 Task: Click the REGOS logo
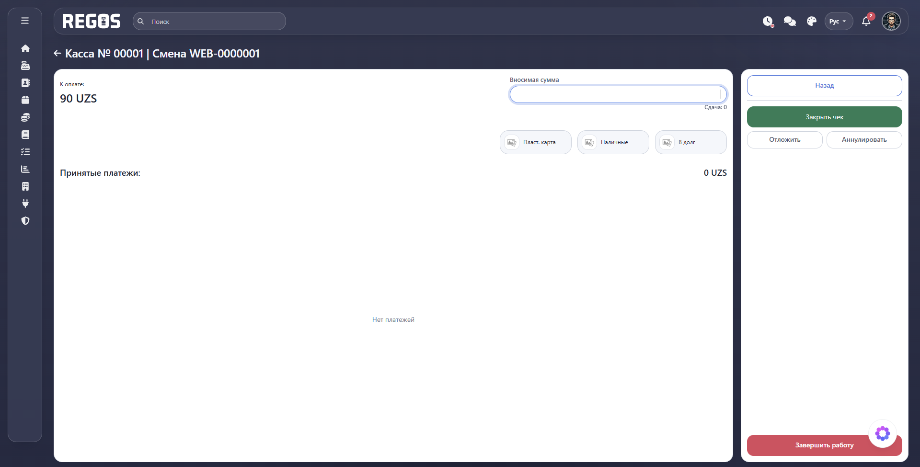(91, 22)
